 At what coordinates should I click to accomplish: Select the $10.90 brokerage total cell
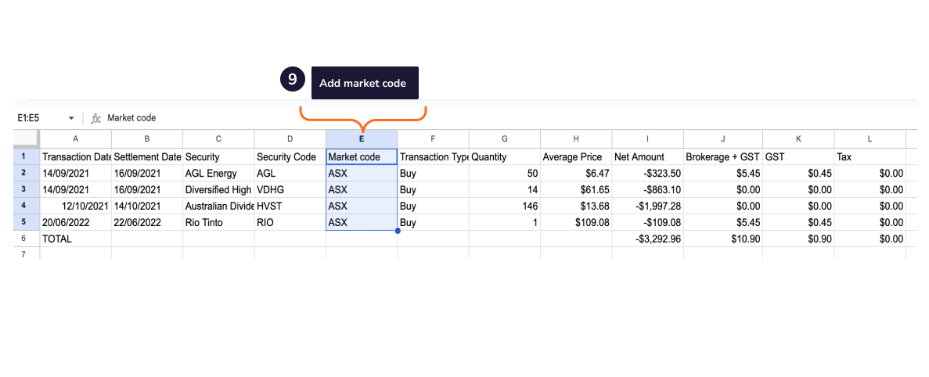click(720, 239)
